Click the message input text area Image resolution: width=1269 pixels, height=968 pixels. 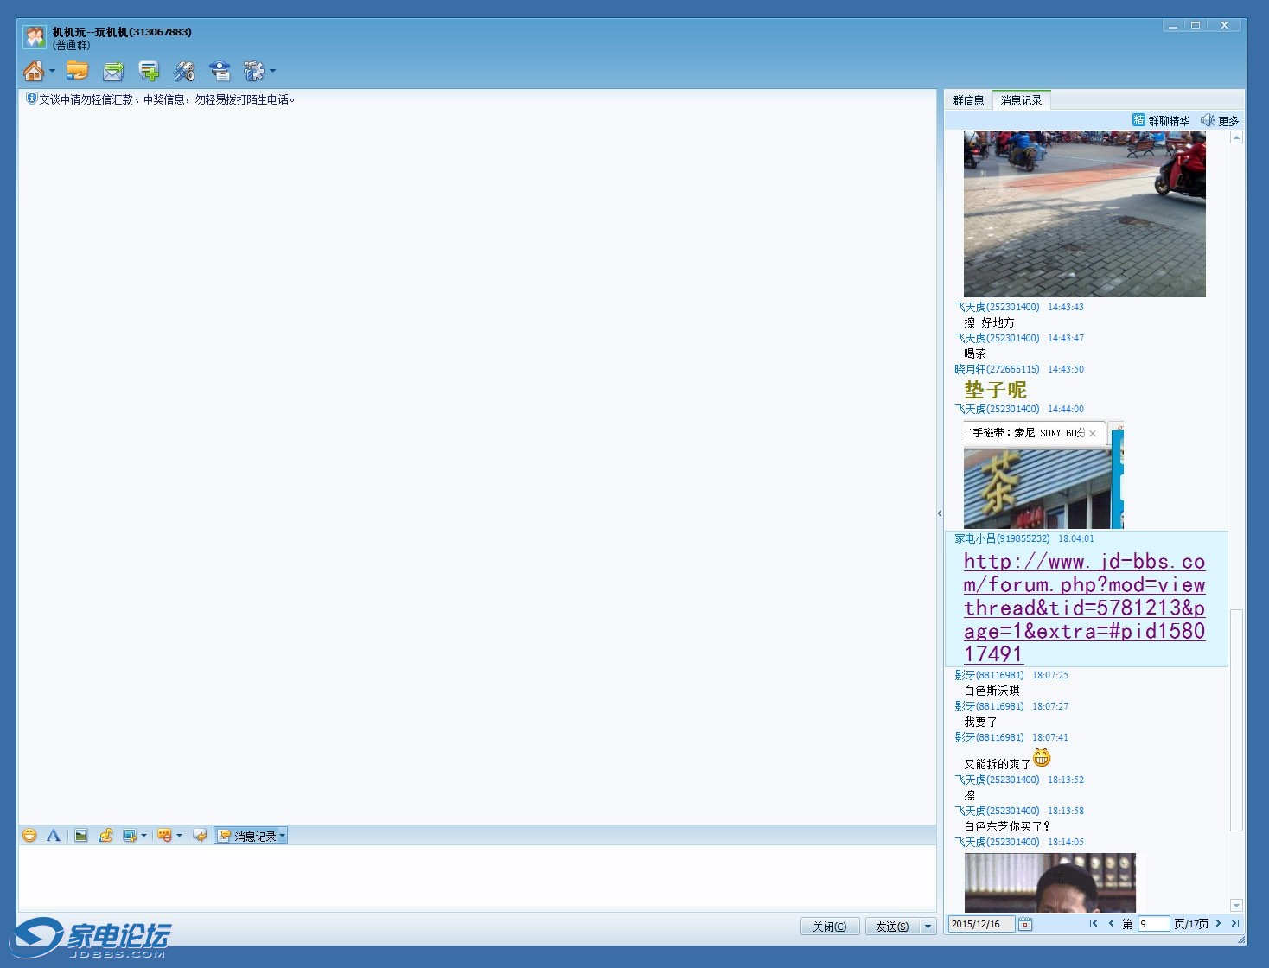coord(477,877)
